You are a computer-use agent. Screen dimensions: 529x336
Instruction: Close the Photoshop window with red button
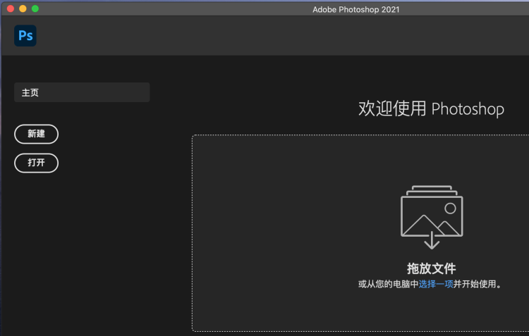(x=11, y=8)
